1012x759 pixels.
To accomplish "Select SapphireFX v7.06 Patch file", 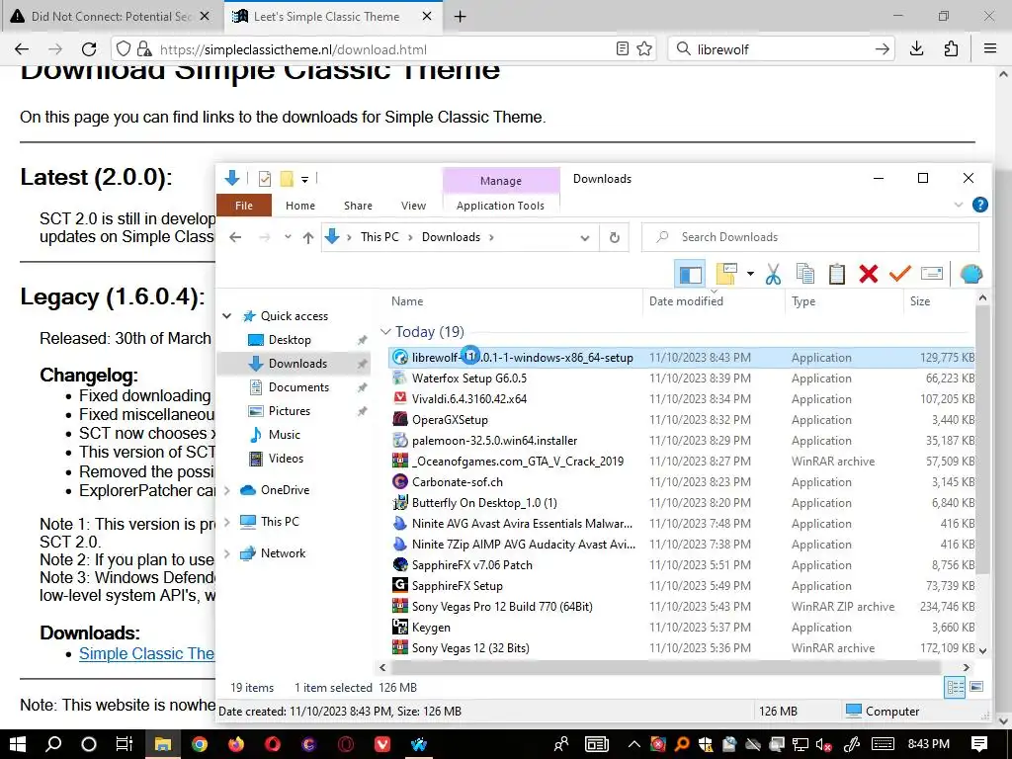I will coord(682,564).
